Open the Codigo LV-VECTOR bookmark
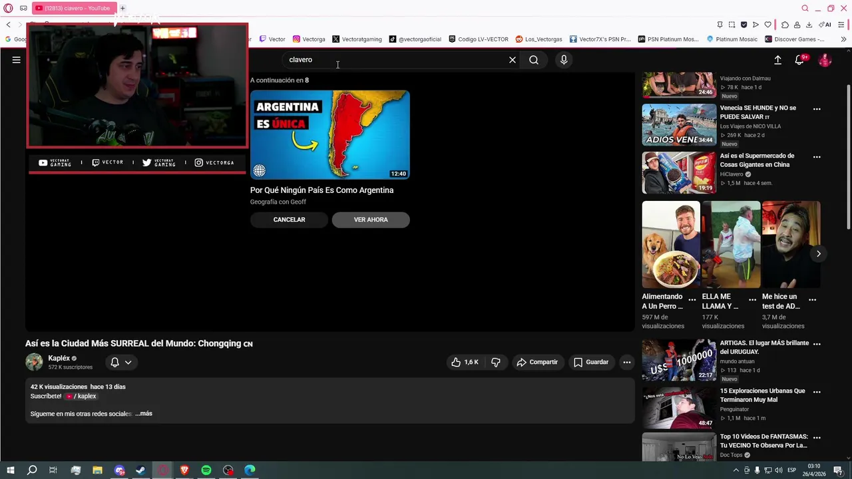The width and height of the screenshot is (852, 479). (479, 39)
